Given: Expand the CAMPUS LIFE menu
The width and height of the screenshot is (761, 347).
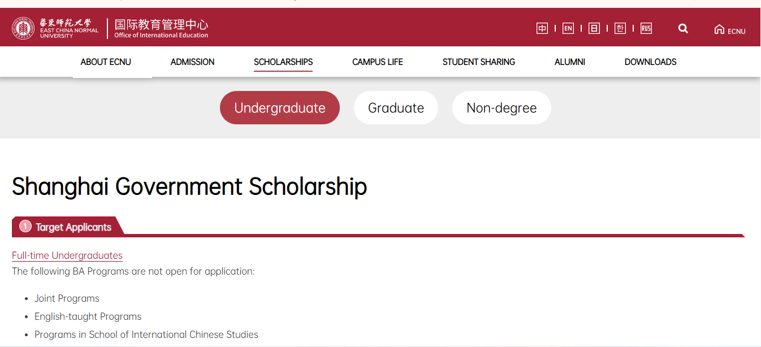Looking at the screenshot, I should click(377, 62).
